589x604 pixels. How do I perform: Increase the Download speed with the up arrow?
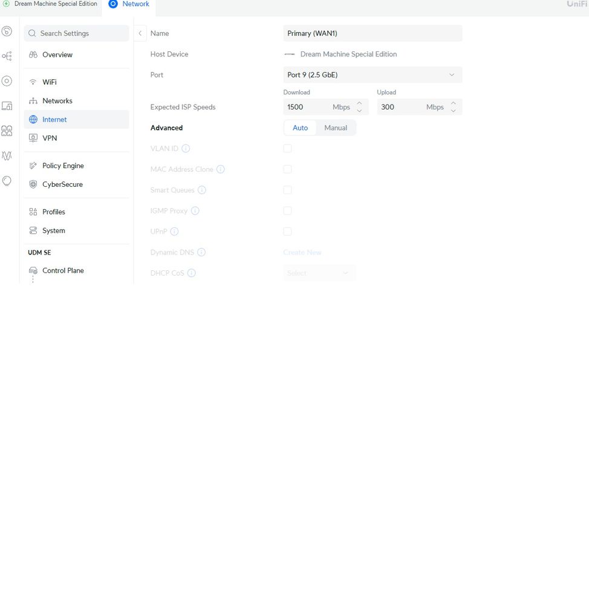(359, 103)
